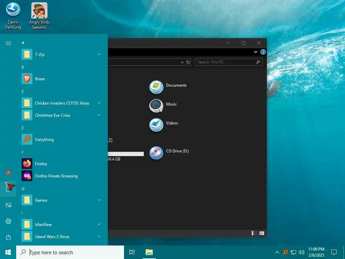Switch File Explorer to large icons view
The width and height of the screenshot is (345, 259).
pyautogui.click(x=261, y=233)
